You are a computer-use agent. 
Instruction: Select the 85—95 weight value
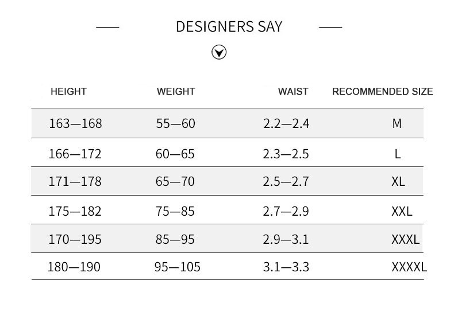[175, 239]
